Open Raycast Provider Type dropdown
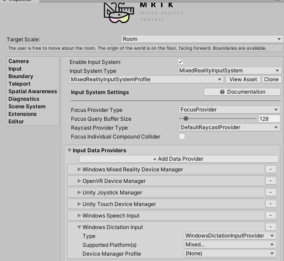 (229, 127)
